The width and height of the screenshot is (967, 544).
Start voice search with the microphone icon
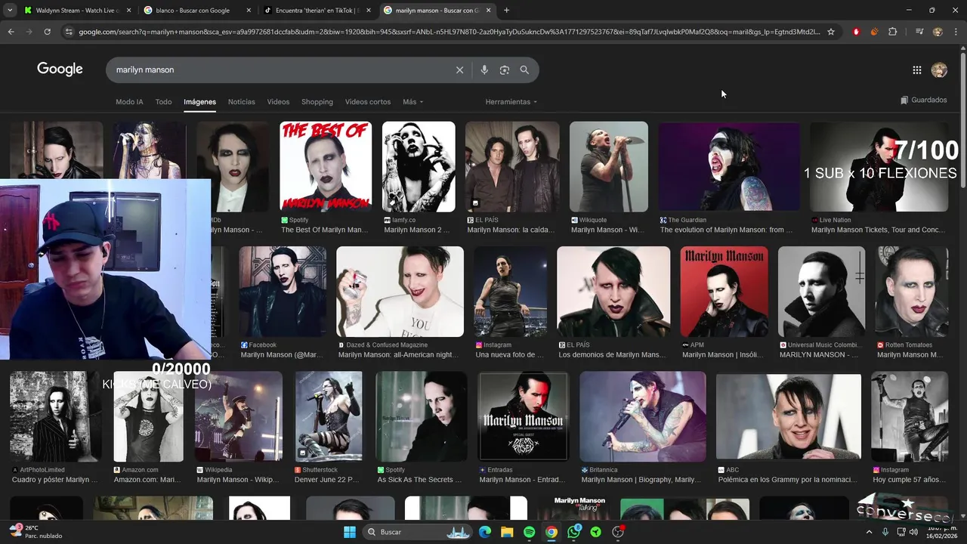click(x=484, y=70)
